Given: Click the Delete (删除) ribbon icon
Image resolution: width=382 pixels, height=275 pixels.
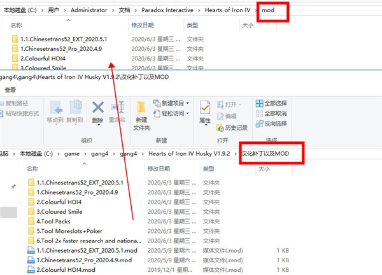Looking at the screenshot, I should (x=98, y=108).
